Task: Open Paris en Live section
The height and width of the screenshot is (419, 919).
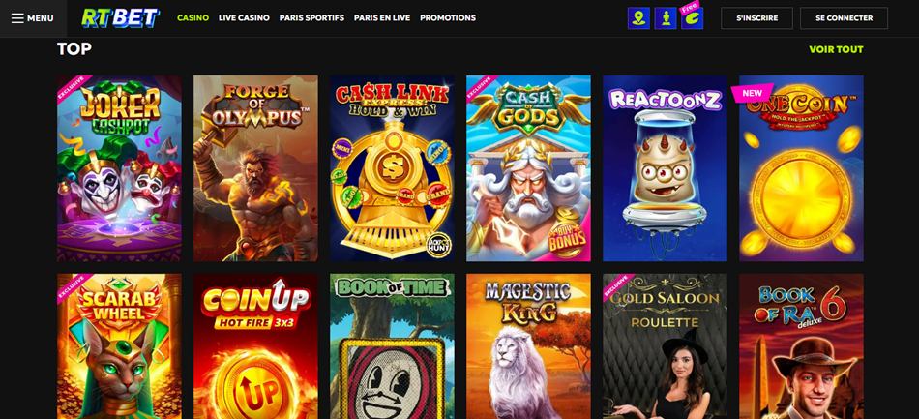Action: (x=382, y=18)
